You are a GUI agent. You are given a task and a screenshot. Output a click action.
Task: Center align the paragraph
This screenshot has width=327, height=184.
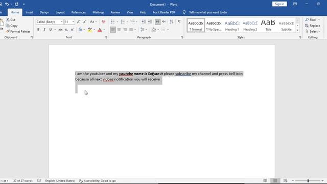tap(119, 30)
